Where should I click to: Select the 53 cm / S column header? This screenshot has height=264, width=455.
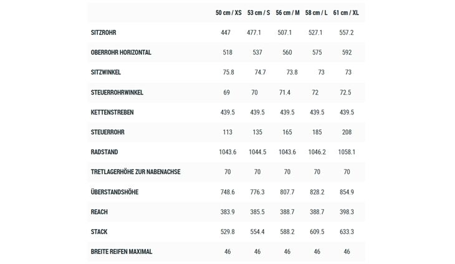pos(259,12)
